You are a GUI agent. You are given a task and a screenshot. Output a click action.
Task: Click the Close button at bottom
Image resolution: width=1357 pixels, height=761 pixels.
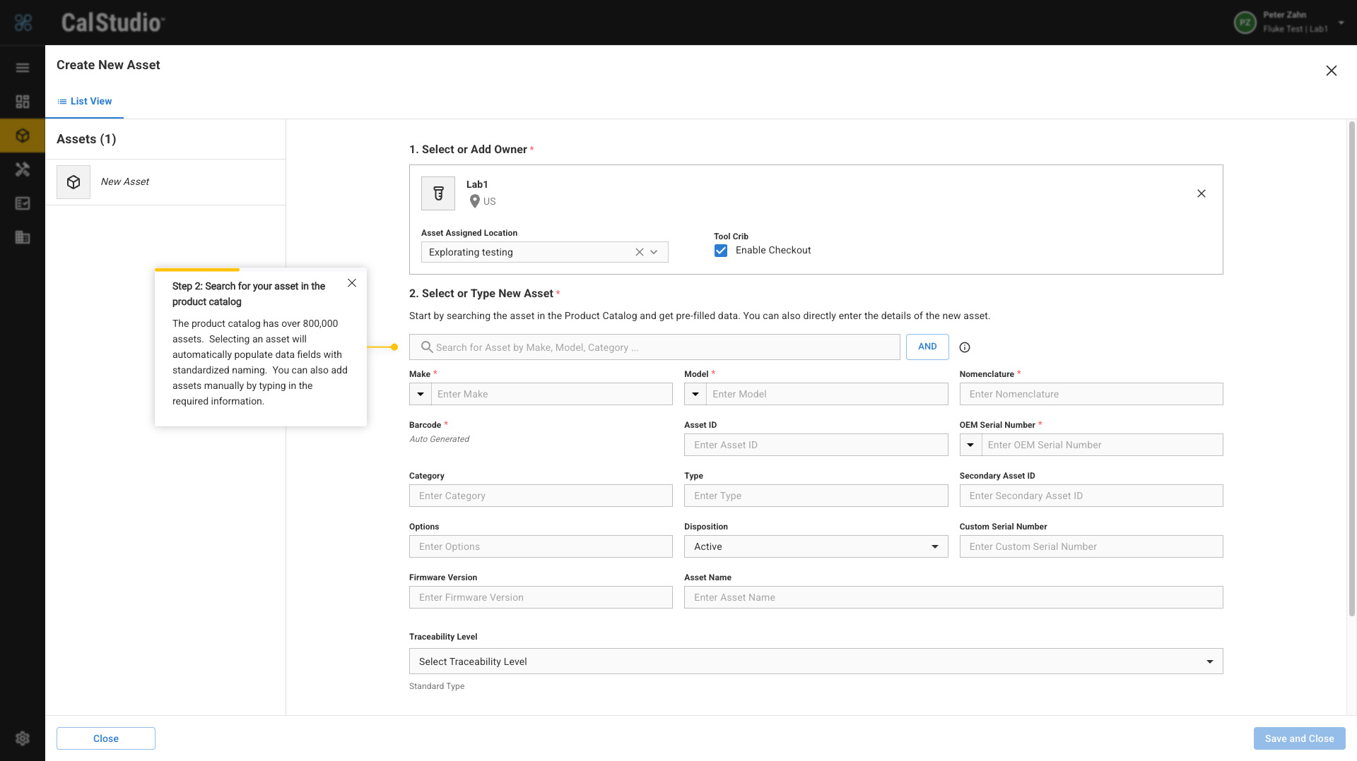tap(106, 738)
